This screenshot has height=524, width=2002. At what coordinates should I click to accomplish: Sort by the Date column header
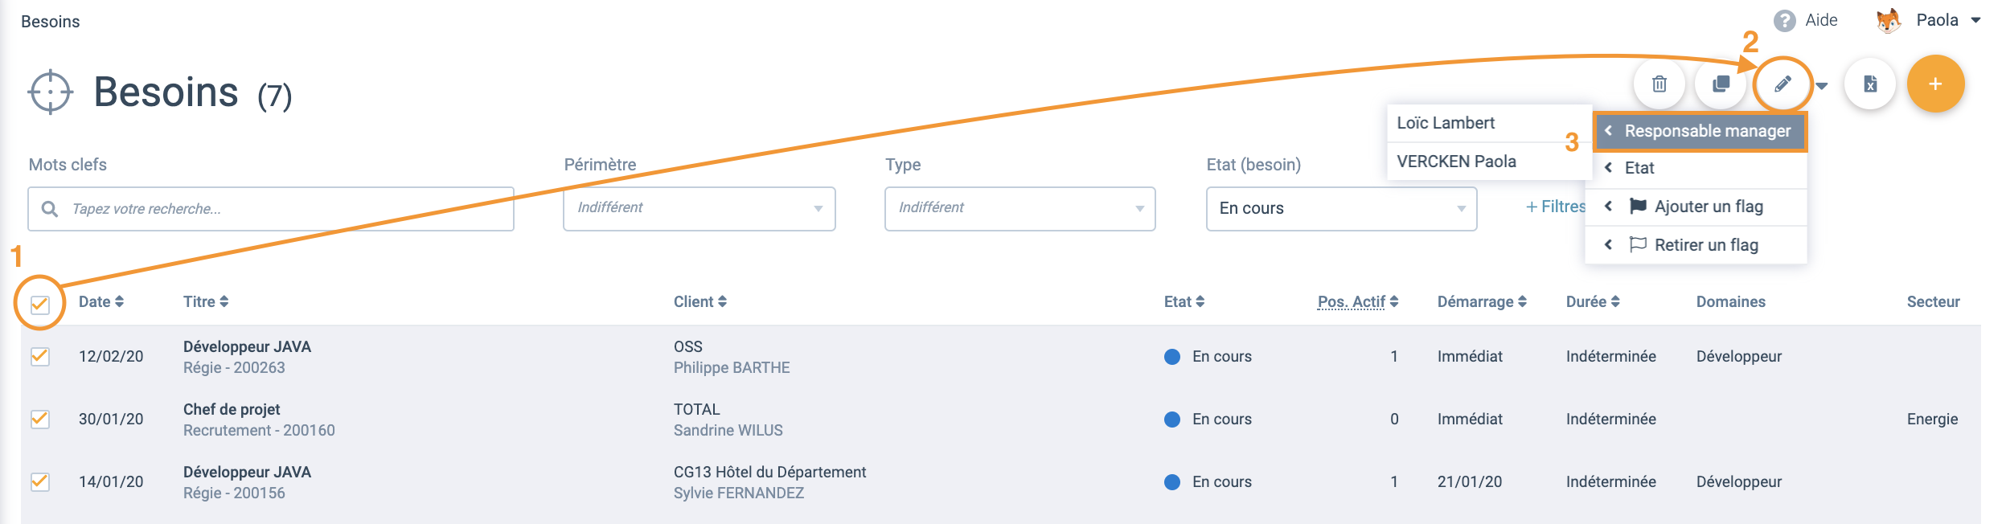pos(101,301)
